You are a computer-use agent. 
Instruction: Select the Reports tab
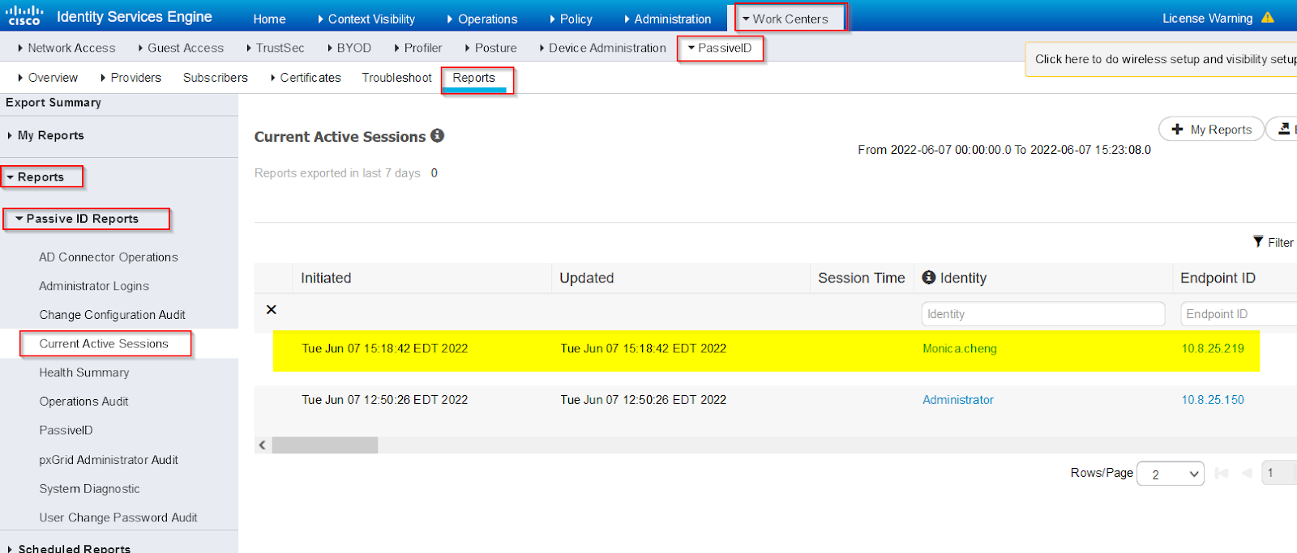(x=474, y=78)
